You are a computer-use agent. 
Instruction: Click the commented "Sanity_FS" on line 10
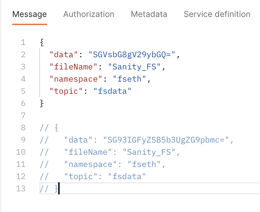(x=149, y=152)
